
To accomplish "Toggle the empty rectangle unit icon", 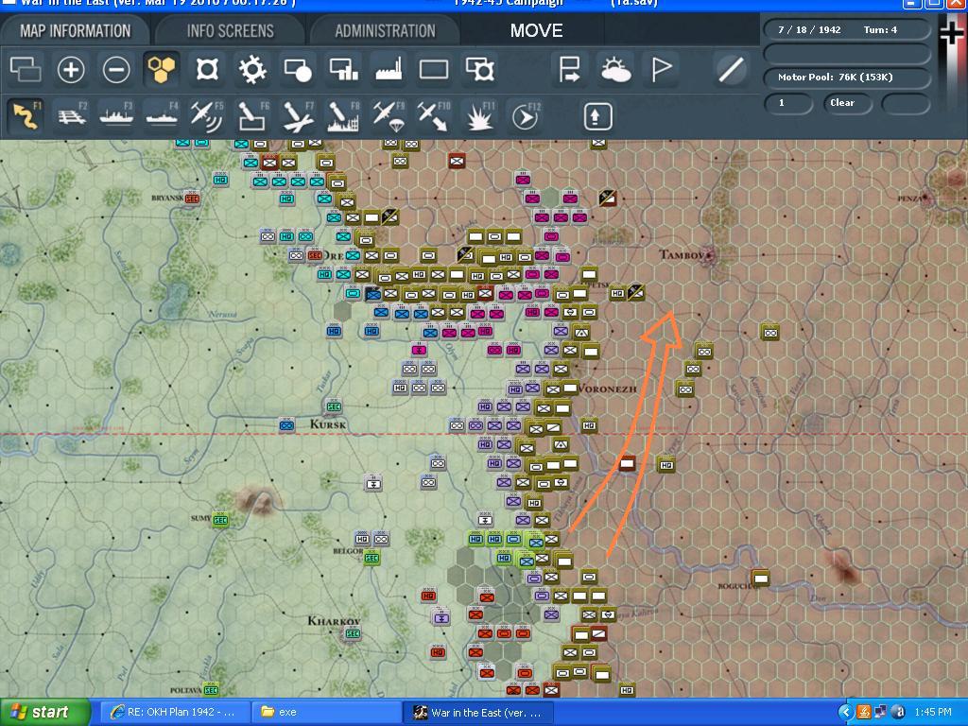I will [x=434, y=69].
